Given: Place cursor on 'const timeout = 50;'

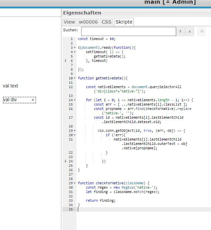Looking at the screenshot, I should coord(97,39).
